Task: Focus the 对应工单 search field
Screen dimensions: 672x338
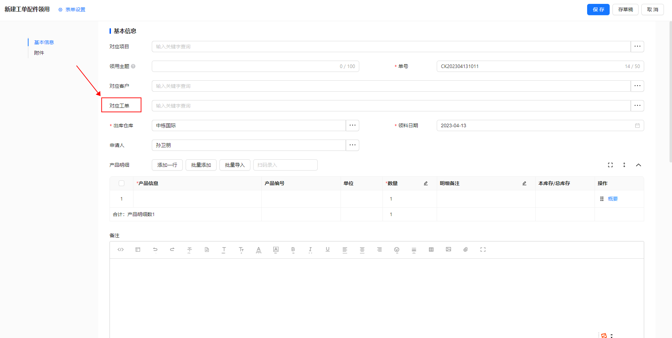Action: (x=391, y=106)
